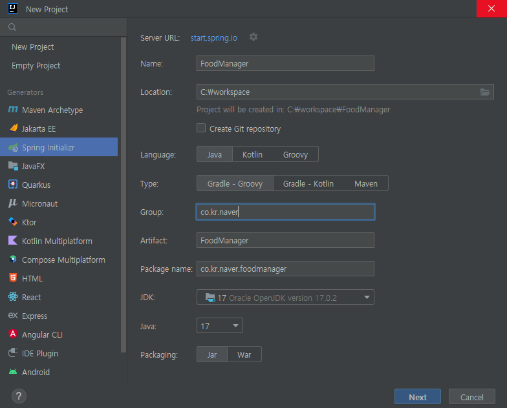Select Groovy as the language

[296, 155]
